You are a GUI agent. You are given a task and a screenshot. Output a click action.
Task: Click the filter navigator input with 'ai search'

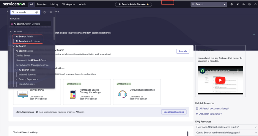pos(25,12)
